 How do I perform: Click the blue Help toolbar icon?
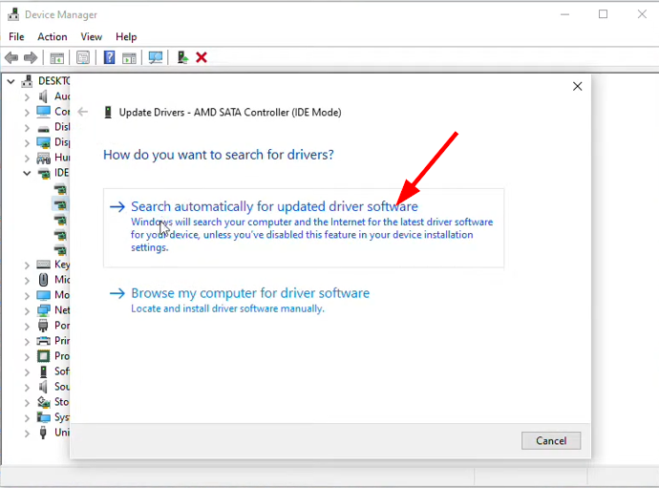[x=109, y=57]
